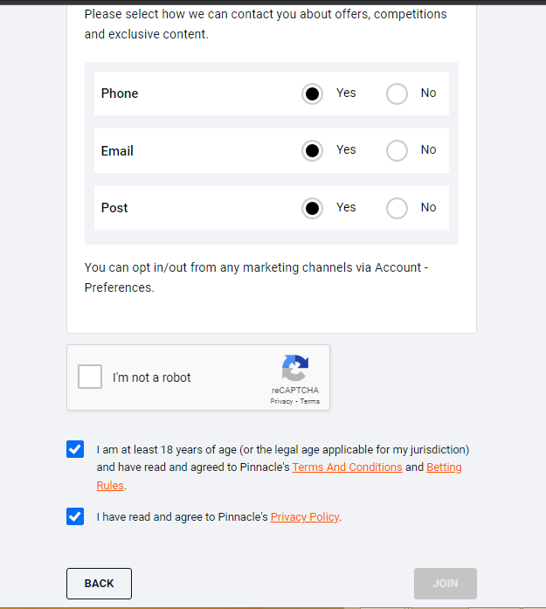Image resolution: width=546 pixels, height=609 pixels.
Task: Select Yes for Phone contact
Action: [x=312, y=93]
